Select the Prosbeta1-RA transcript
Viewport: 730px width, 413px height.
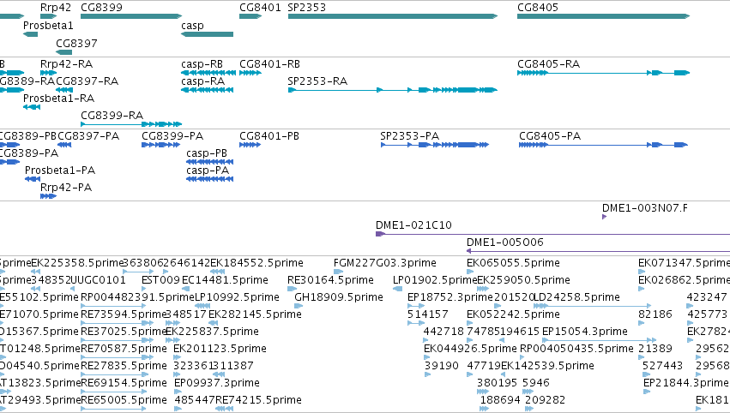tap(58, 99)
